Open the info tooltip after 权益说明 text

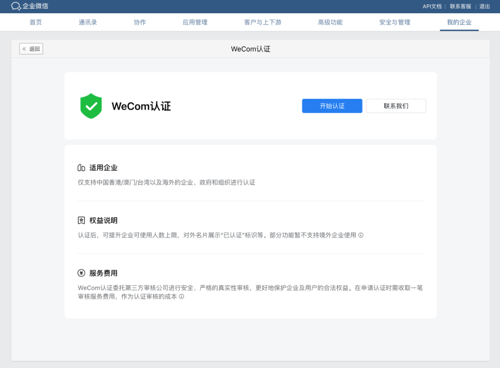click(x=361, y=235)
